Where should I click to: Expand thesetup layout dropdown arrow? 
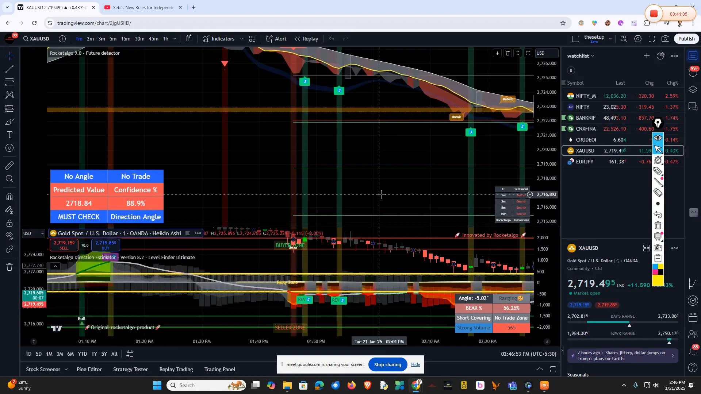point(610,39)
